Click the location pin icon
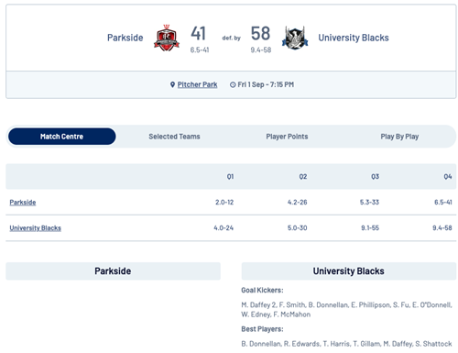This screenshot has height=353, width=458. click(x=172, y=84)
